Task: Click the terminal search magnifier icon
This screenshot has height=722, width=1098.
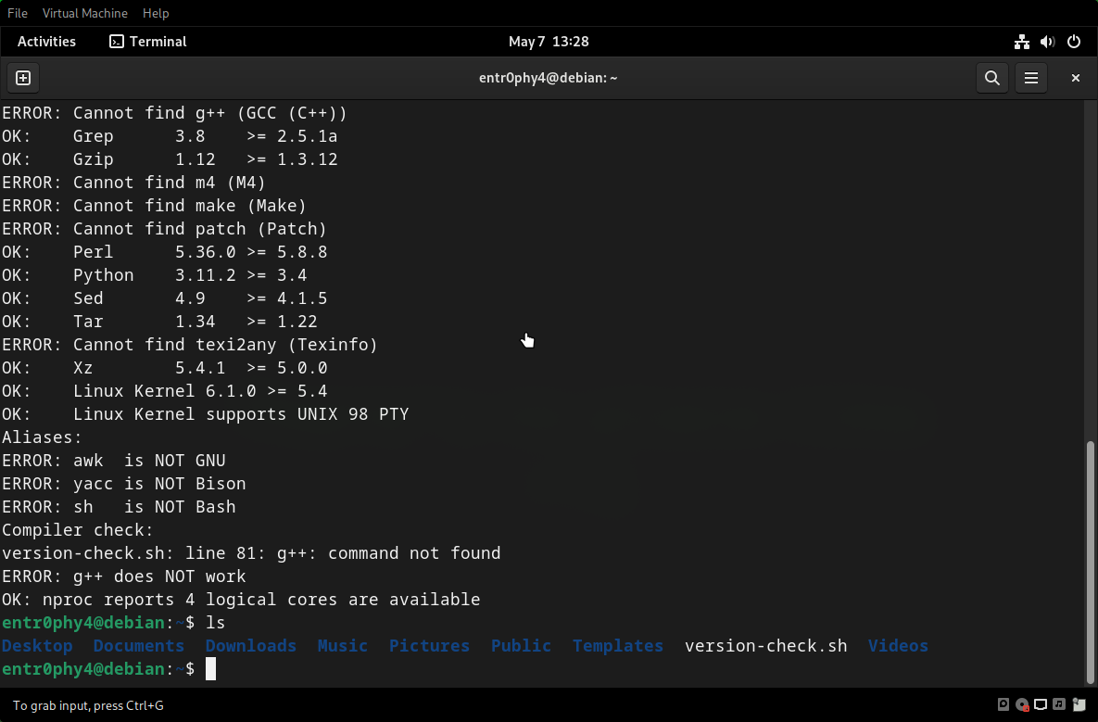Action: (x=991, y=78)
